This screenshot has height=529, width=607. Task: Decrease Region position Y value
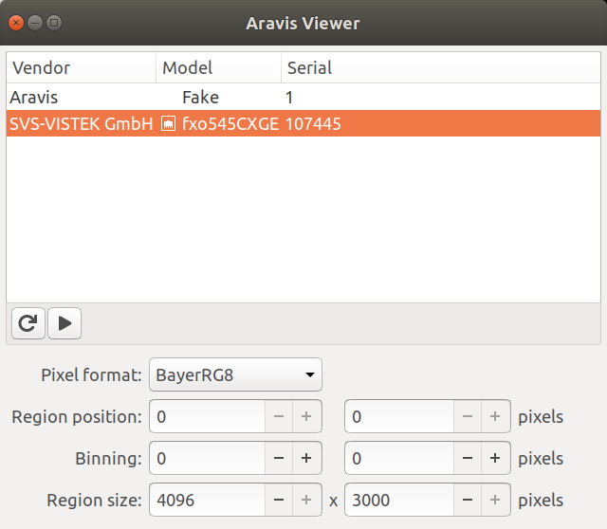point(468,416)
